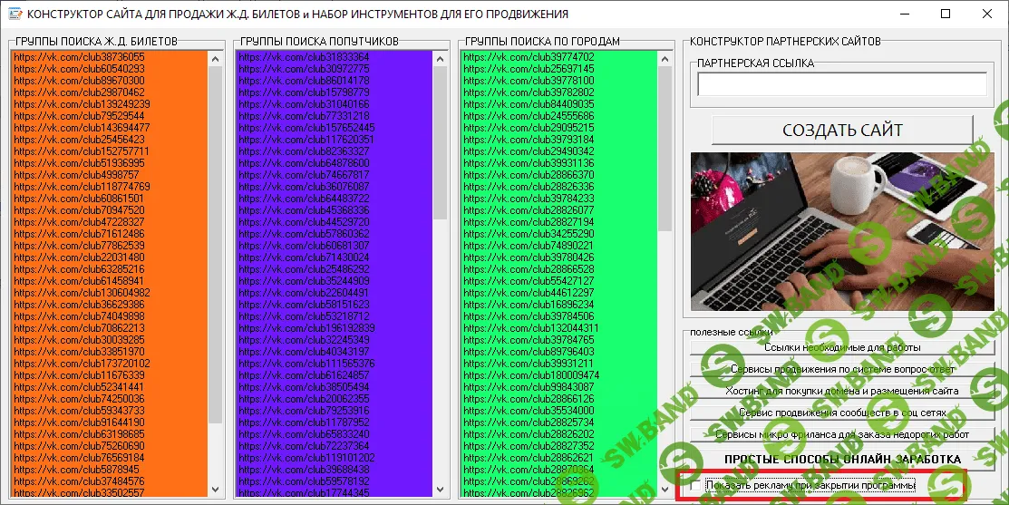Click scroll-down arrow of the green cities list
The image size is (1009, 505).
click(665, 489)
